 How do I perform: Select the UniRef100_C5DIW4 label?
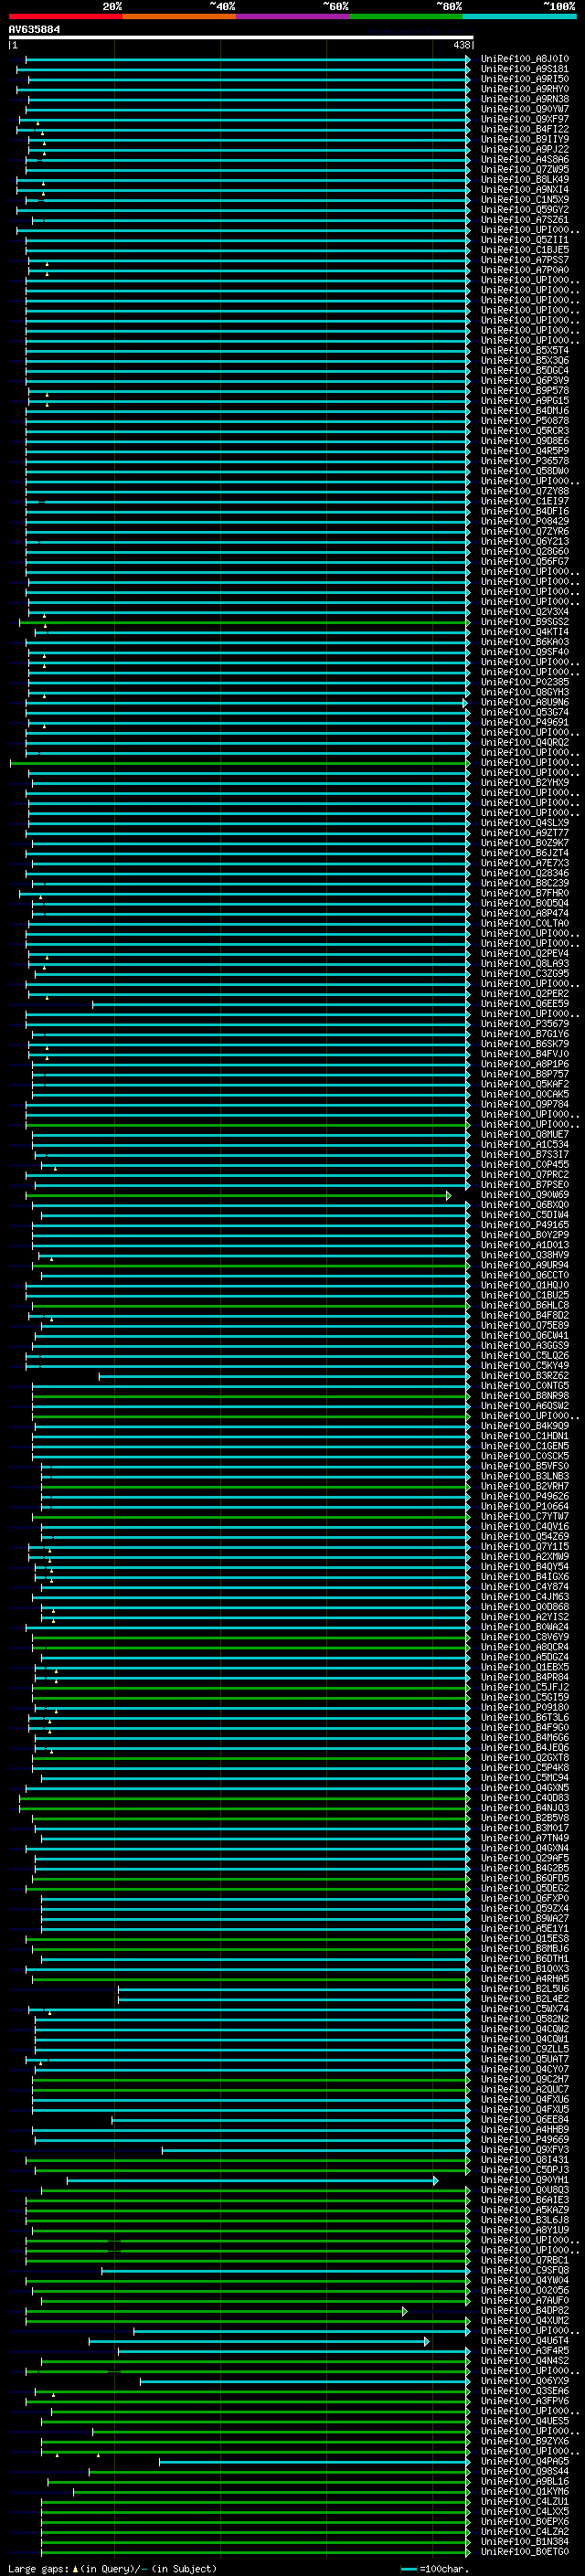click(x=525, y=1215)
